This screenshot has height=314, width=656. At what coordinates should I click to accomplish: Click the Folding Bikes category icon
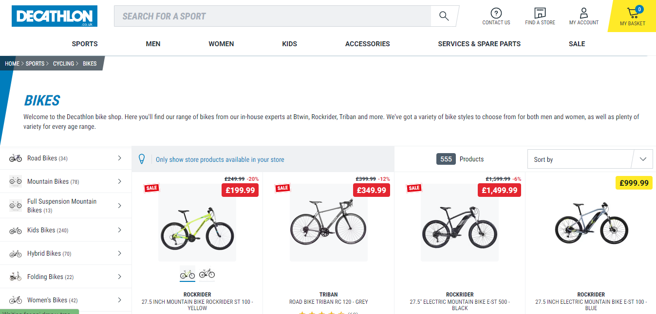(16, 277)
